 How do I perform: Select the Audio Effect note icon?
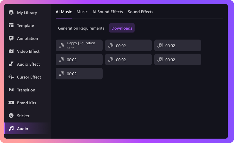click(x=11, y=64)
